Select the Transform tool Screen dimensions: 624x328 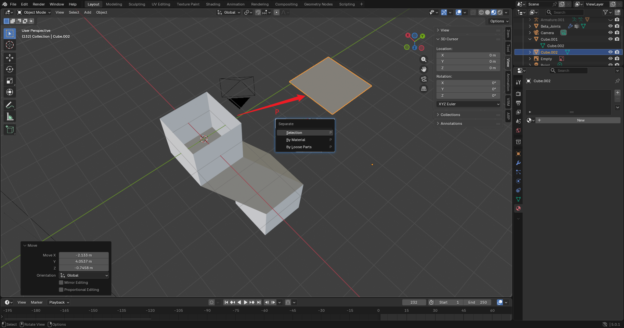pyautogui.click(x=10, y=92)
